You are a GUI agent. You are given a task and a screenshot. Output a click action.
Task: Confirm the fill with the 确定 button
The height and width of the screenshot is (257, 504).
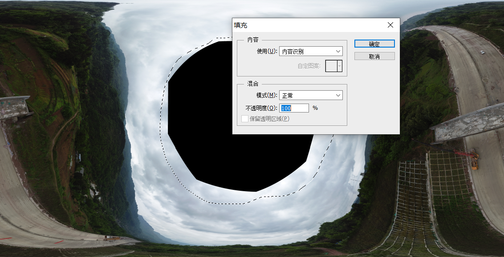(x=374, y=44)
